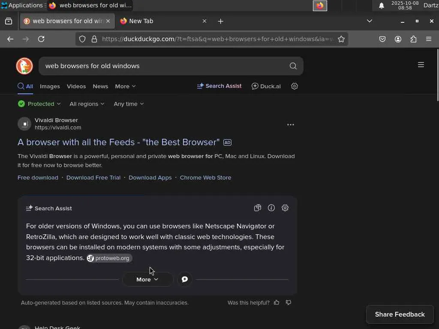
Task: Open the notifications bell in the panel
Action: point(381,6)
